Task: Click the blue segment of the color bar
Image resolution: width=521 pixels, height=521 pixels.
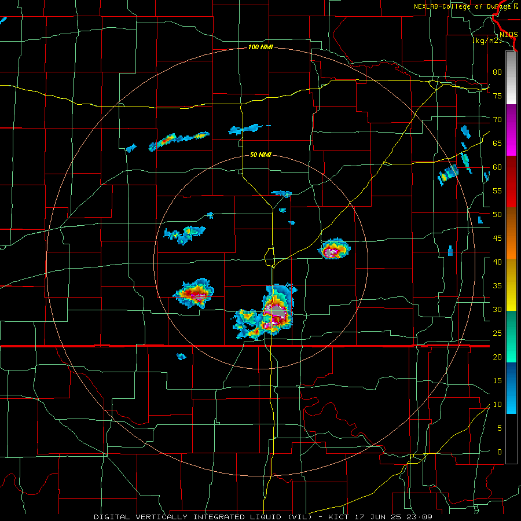Action: coord(511,388)
